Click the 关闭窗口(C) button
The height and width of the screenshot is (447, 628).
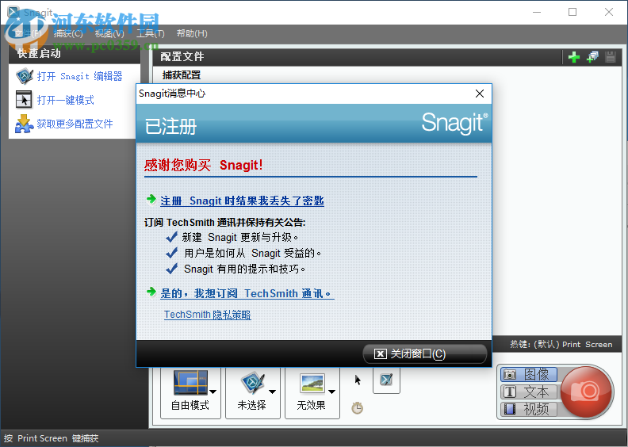click(x=424, y=353)
